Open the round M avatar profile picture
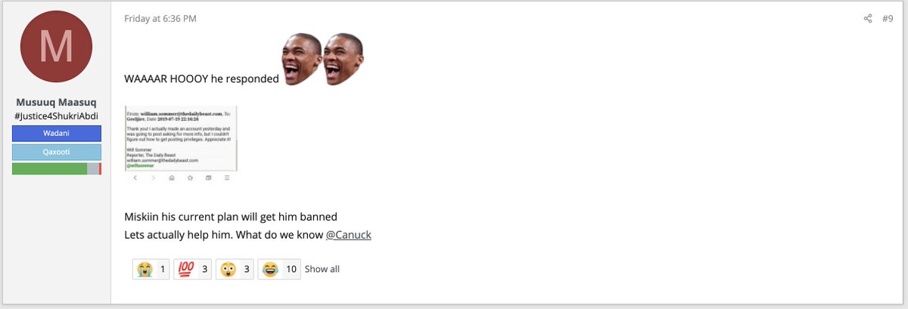Image resolution: width=908 pixels, height=309 pixels. pyautogui.click(x=56, y=47)
